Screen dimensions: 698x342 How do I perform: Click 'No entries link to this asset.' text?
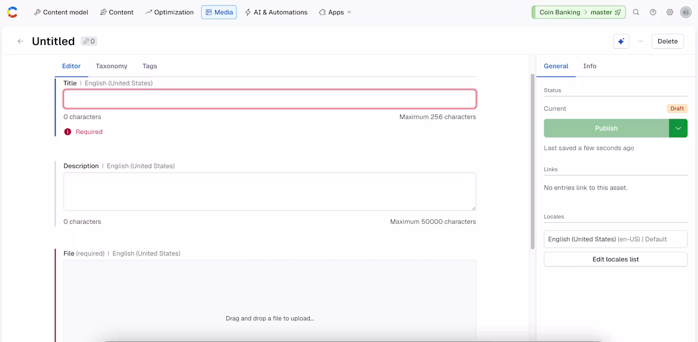(x=585, y=188)
